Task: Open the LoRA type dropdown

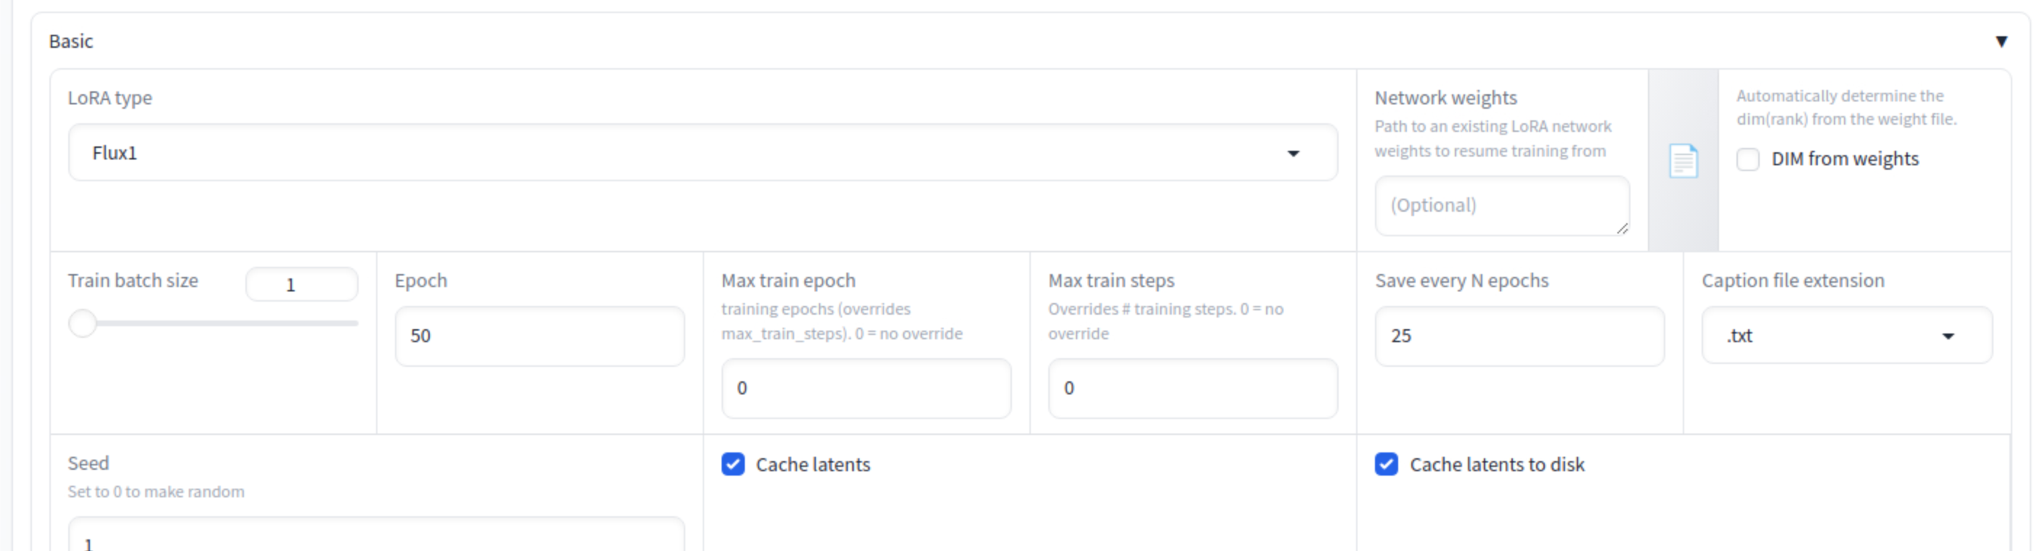Action: (x=1292, y=153)
